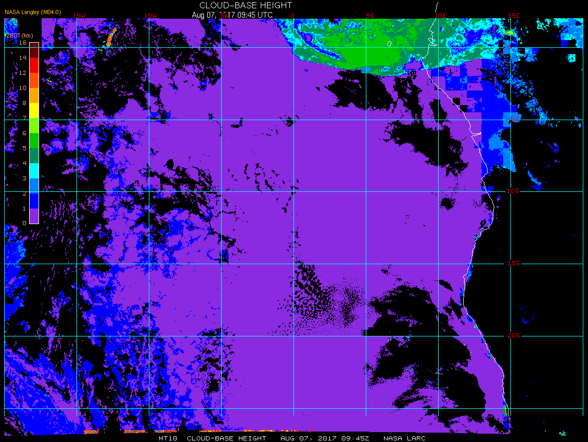Screen dimensions: 588x442
Task: Click the 15E longitude label
Action: 514,16
